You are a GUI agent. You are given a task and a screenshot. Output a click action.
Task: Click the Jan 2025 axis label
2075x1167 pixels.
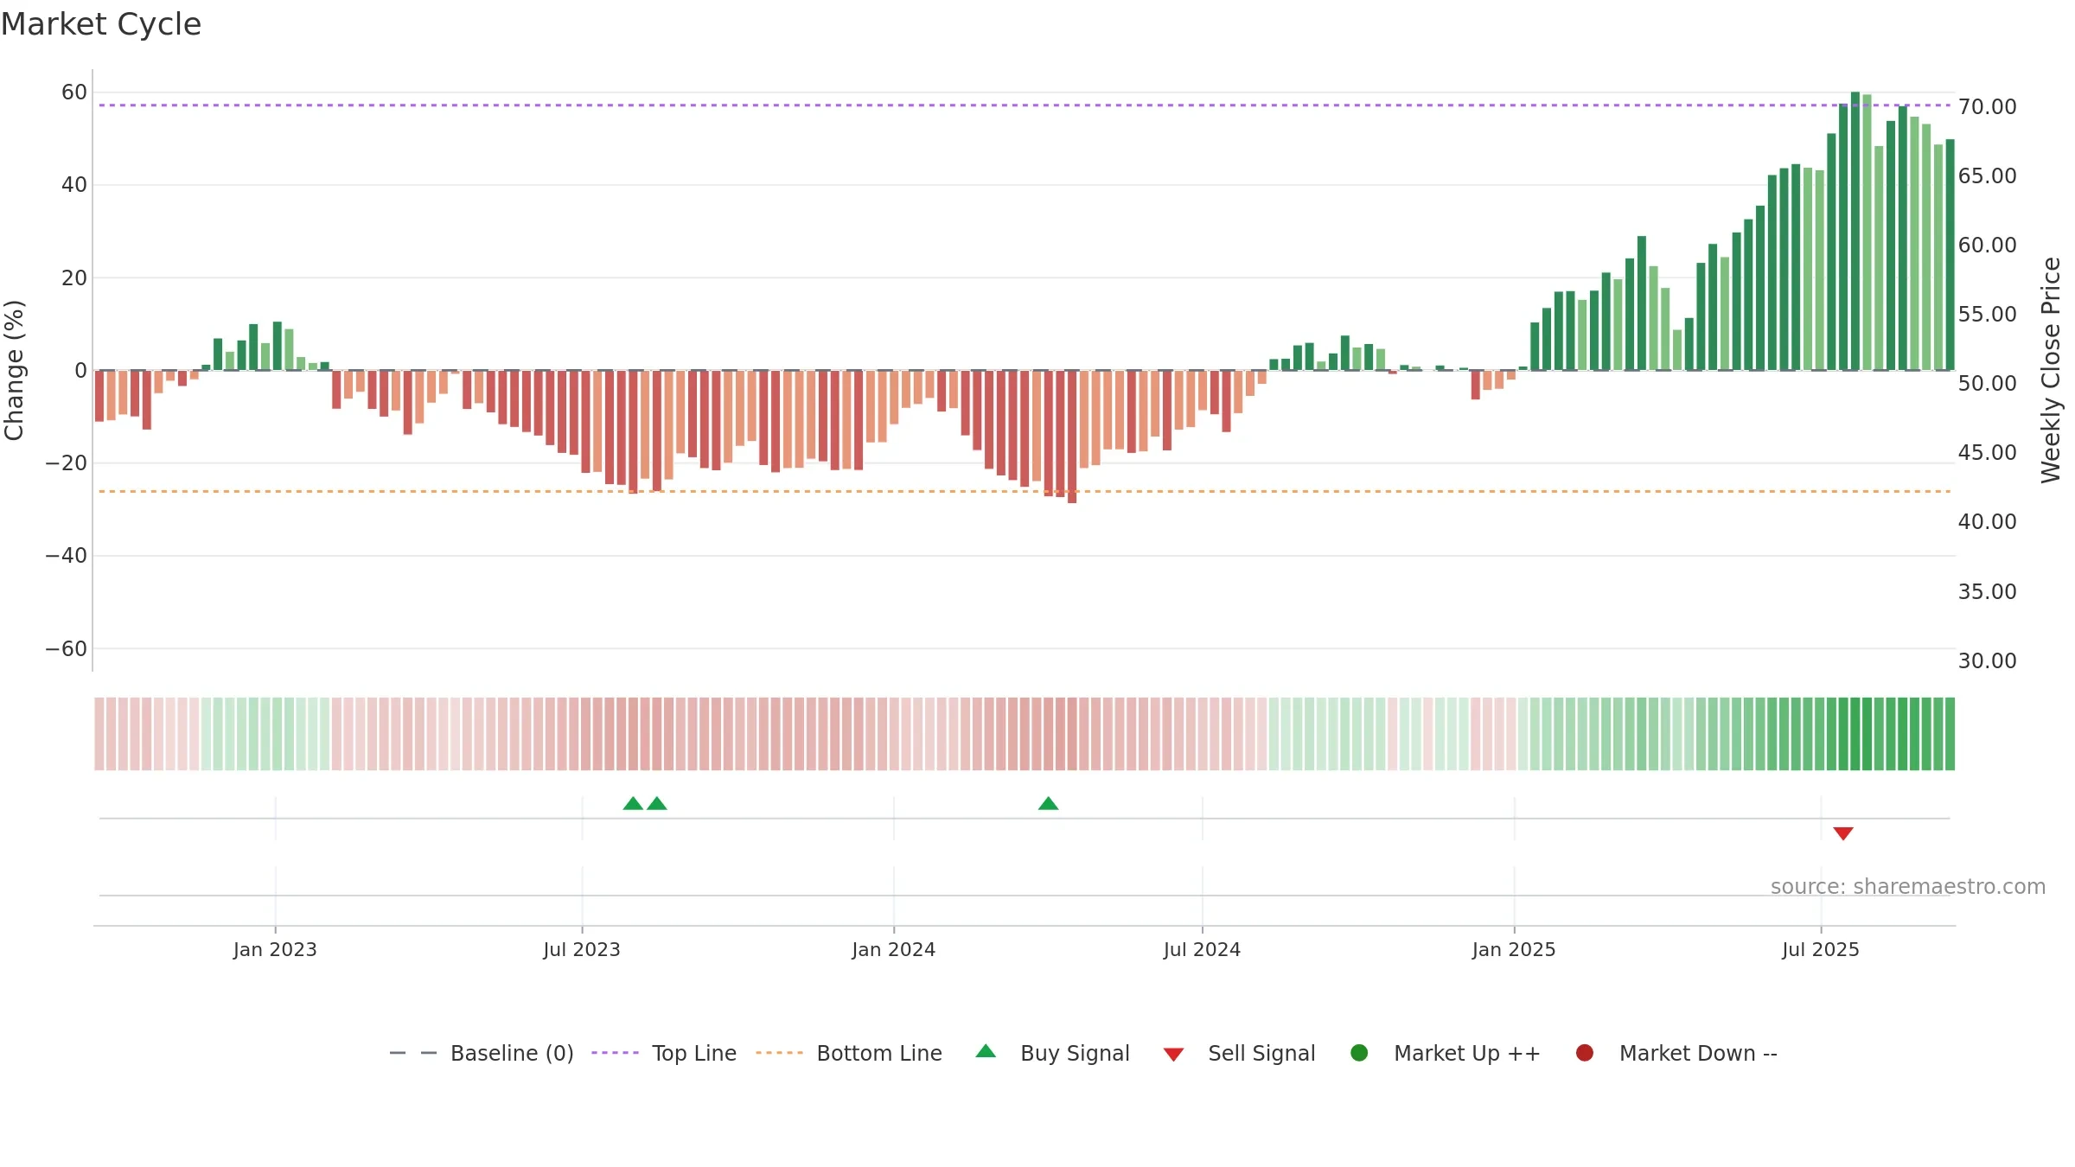coord(1514,949)
